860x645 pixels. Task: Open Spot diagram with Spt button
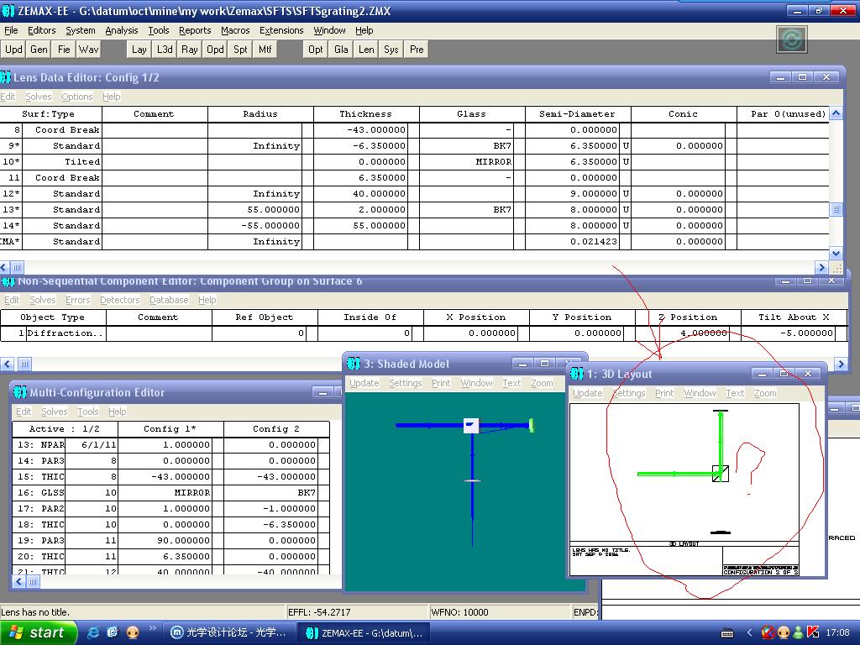pos(240,50)
